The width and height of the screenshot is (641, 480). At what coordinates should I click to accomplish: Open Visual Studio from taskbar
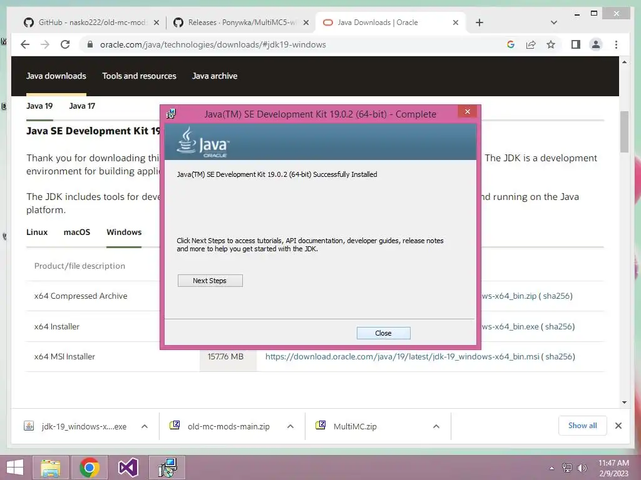128,467
